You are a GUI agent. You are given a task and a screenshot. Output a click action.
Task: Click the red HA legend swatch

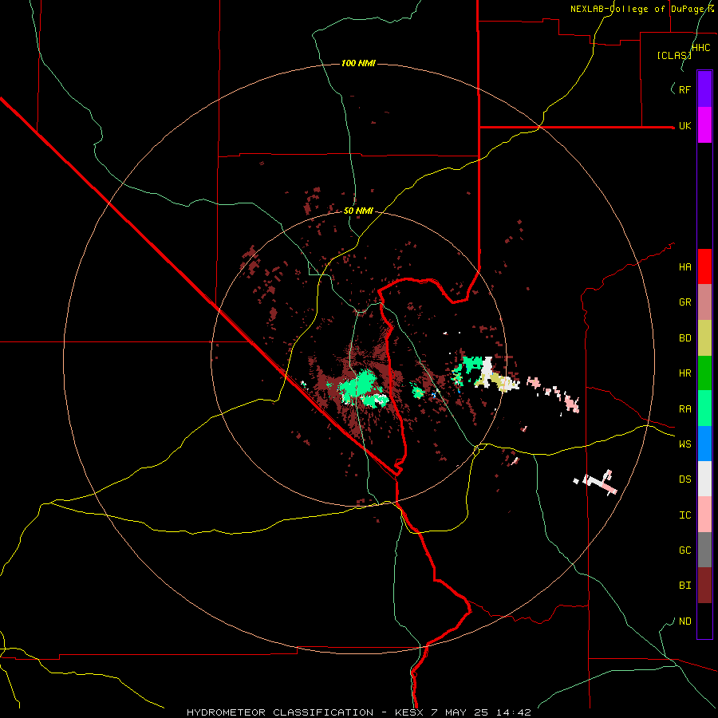pos(704,266)
